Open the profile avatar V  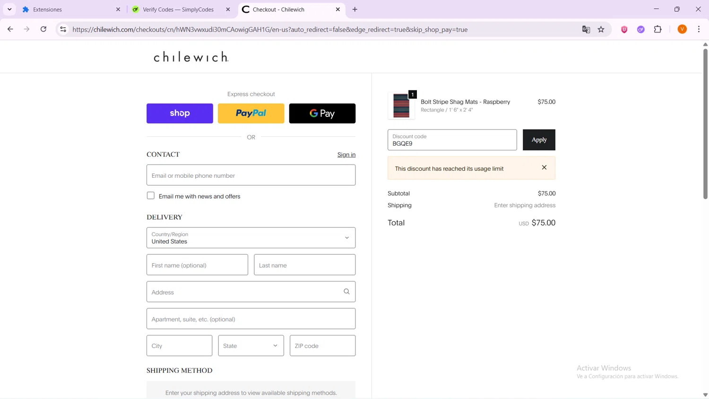[682, 29]
